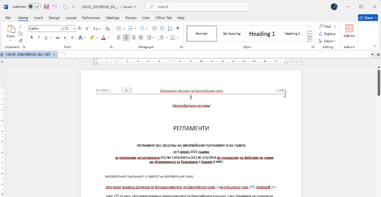Close the CELEX_32022R0562_BG_TXT document tab
This screenshot has width=381, height=197.
[x=54, y=54]
